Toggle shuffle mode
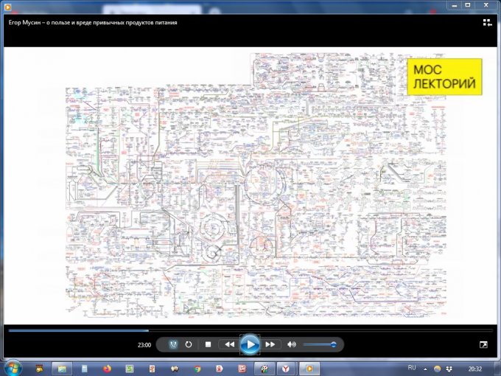This screenshot has width=501, height=376. click(x=173, y=344)
